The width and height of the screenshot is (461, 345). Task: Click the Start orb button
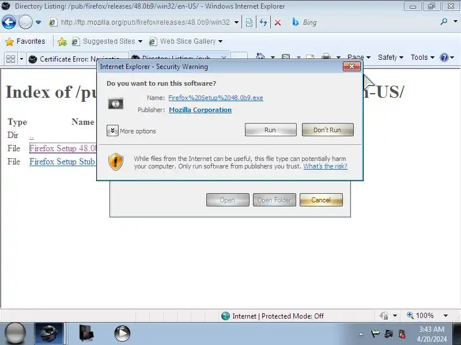(x=16, y=333)
